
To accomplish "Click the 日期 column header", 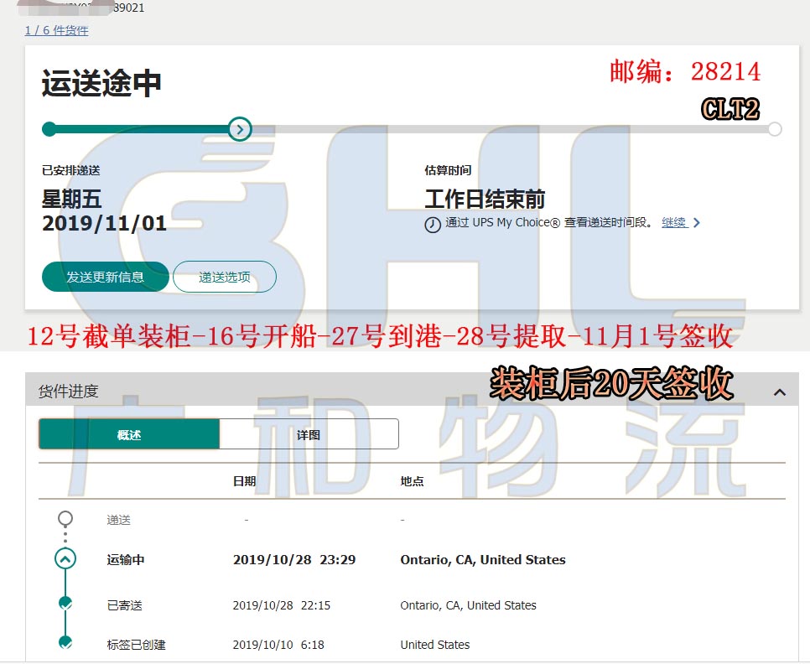I will pos(244,481).
